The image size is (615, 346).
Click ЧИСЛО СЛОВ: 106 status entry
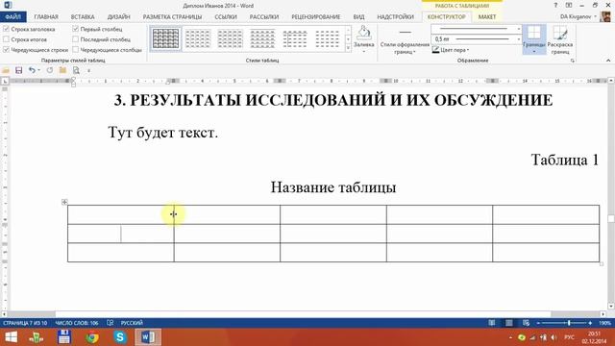click(77, 323)
